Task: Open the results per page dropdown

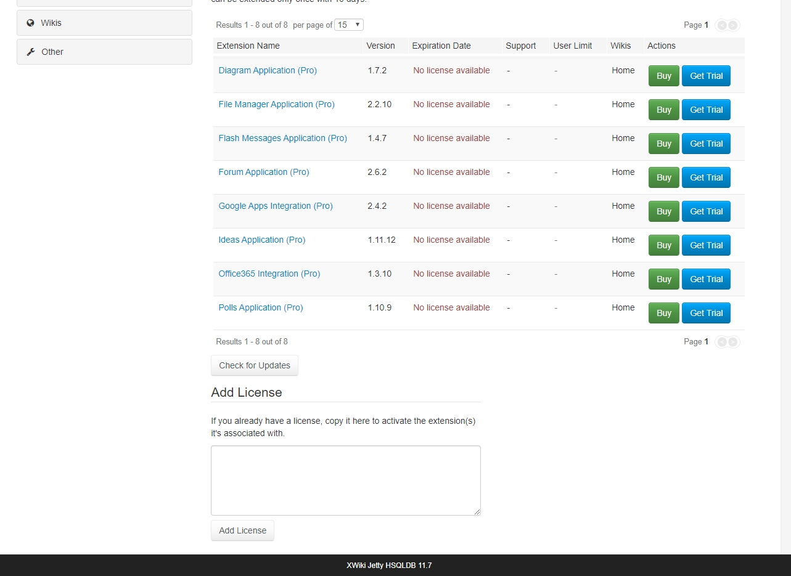Action: coord(350,25)
